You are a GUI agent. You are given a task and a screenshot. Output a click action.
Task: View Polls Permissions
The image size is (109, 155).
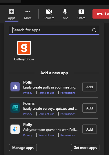pos(68,93)
